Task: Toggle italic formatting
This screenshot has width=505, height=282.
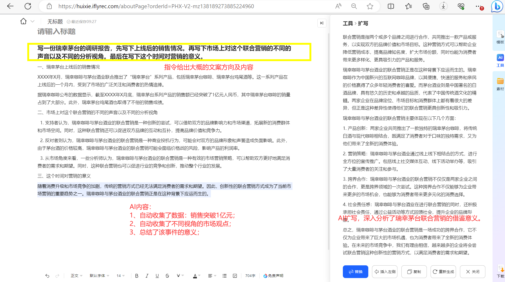Action: point(147,276)
